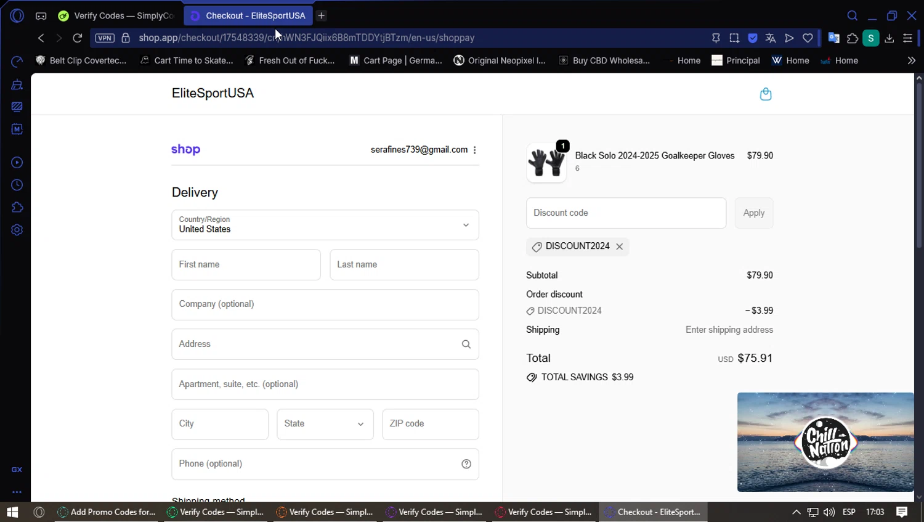
Task: Click the green S extension icon
Action: click(x=871, y=38)
